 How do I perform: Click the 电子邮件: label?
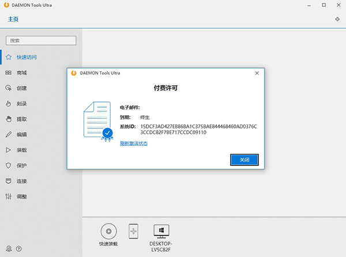[130, 108]
